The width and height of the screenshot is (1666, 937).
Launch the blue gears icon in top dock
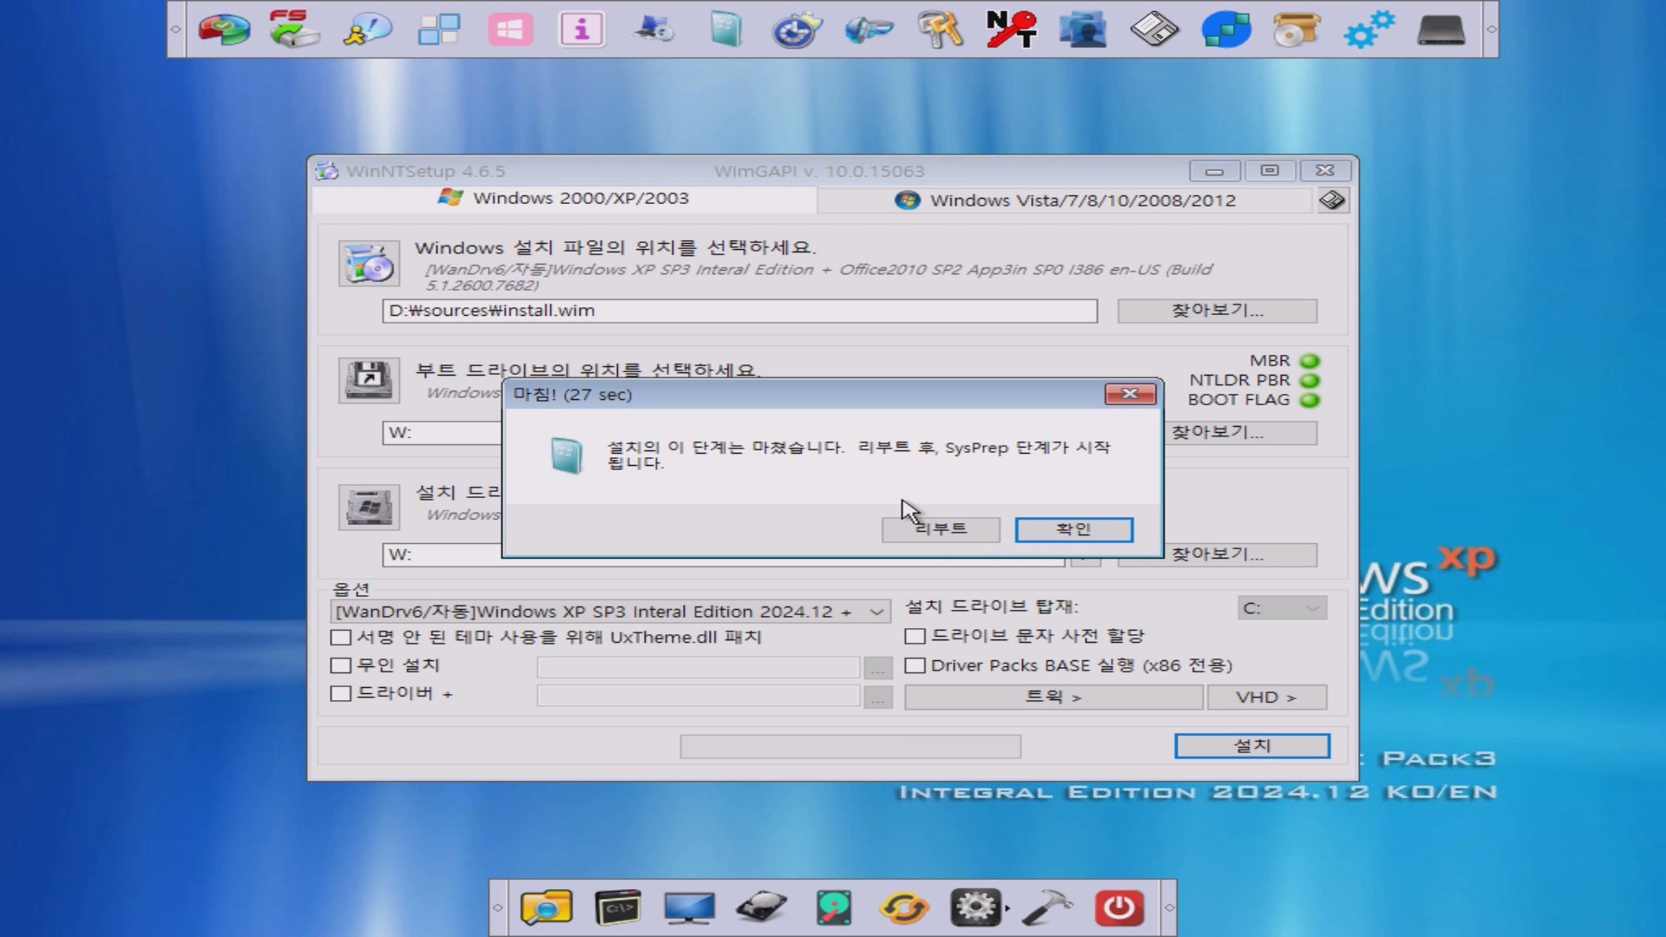[x=1368, y=29]
